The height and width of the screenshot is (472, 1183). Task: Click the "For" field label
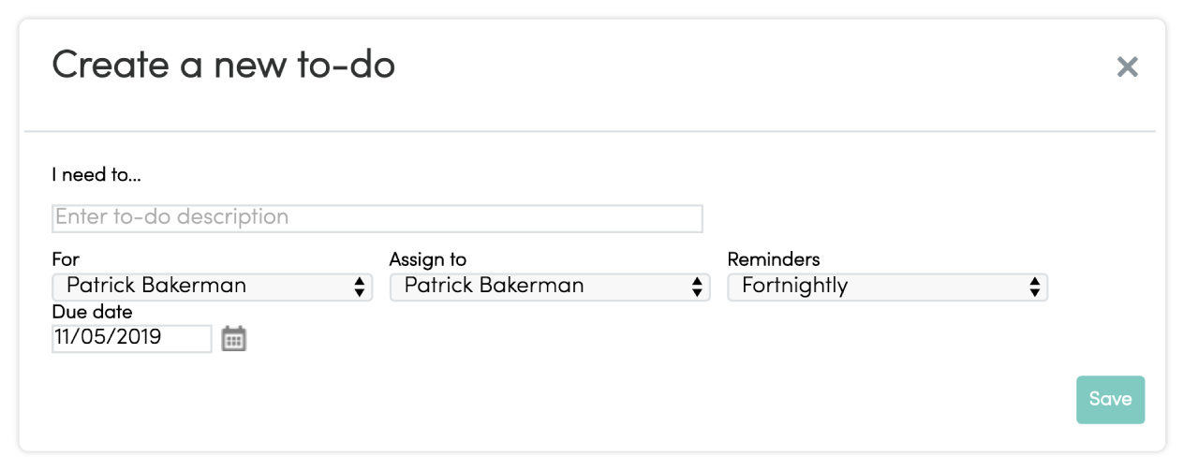[66, 259]
